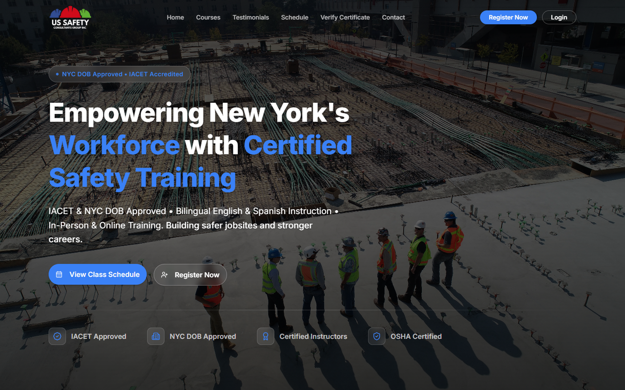Image resolution: width=625 pixels, height=390 pixels.
Task: Click the View Class Schedule button
Action: point(98,274)
